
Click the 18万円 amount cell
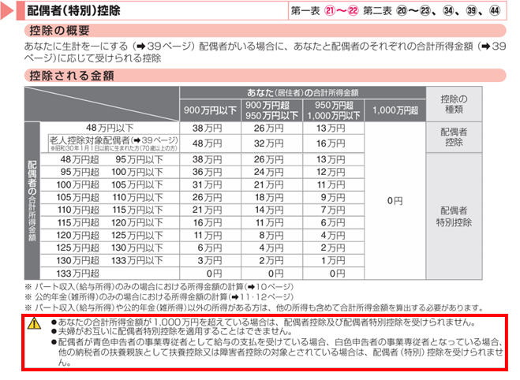[x=272, y=197]
